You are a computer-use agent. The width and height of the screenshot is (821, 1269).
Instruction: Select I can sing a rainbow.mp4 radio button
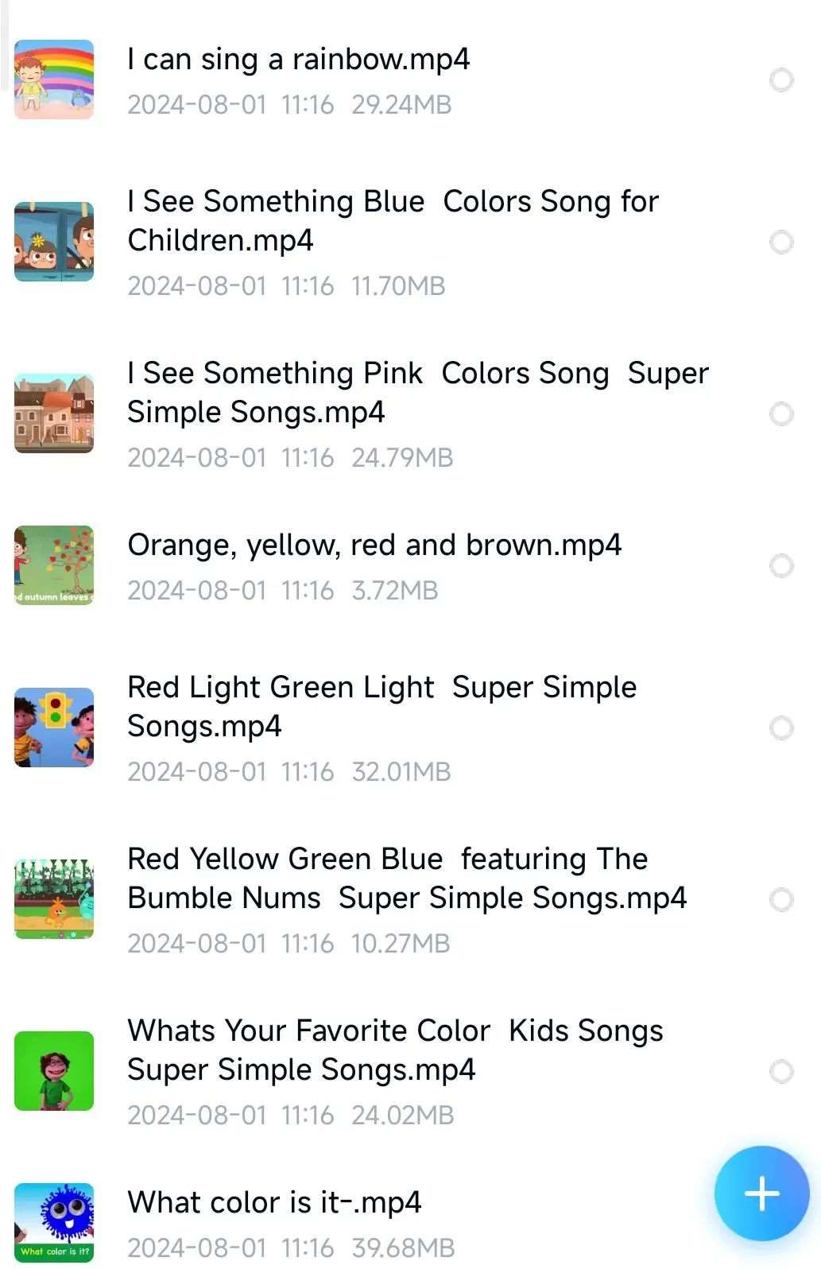click(781, 80)
